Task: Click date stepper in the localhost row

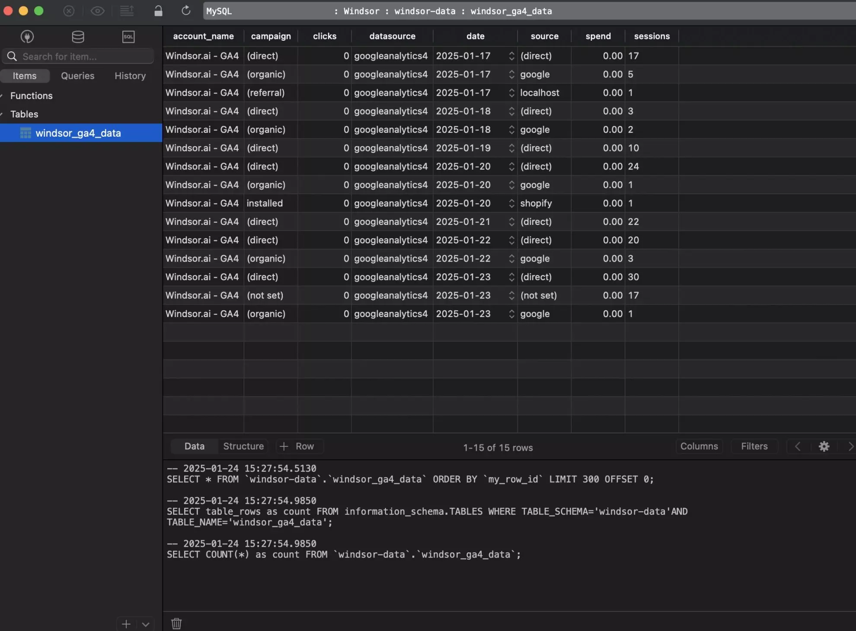Action: pos(511,93)
